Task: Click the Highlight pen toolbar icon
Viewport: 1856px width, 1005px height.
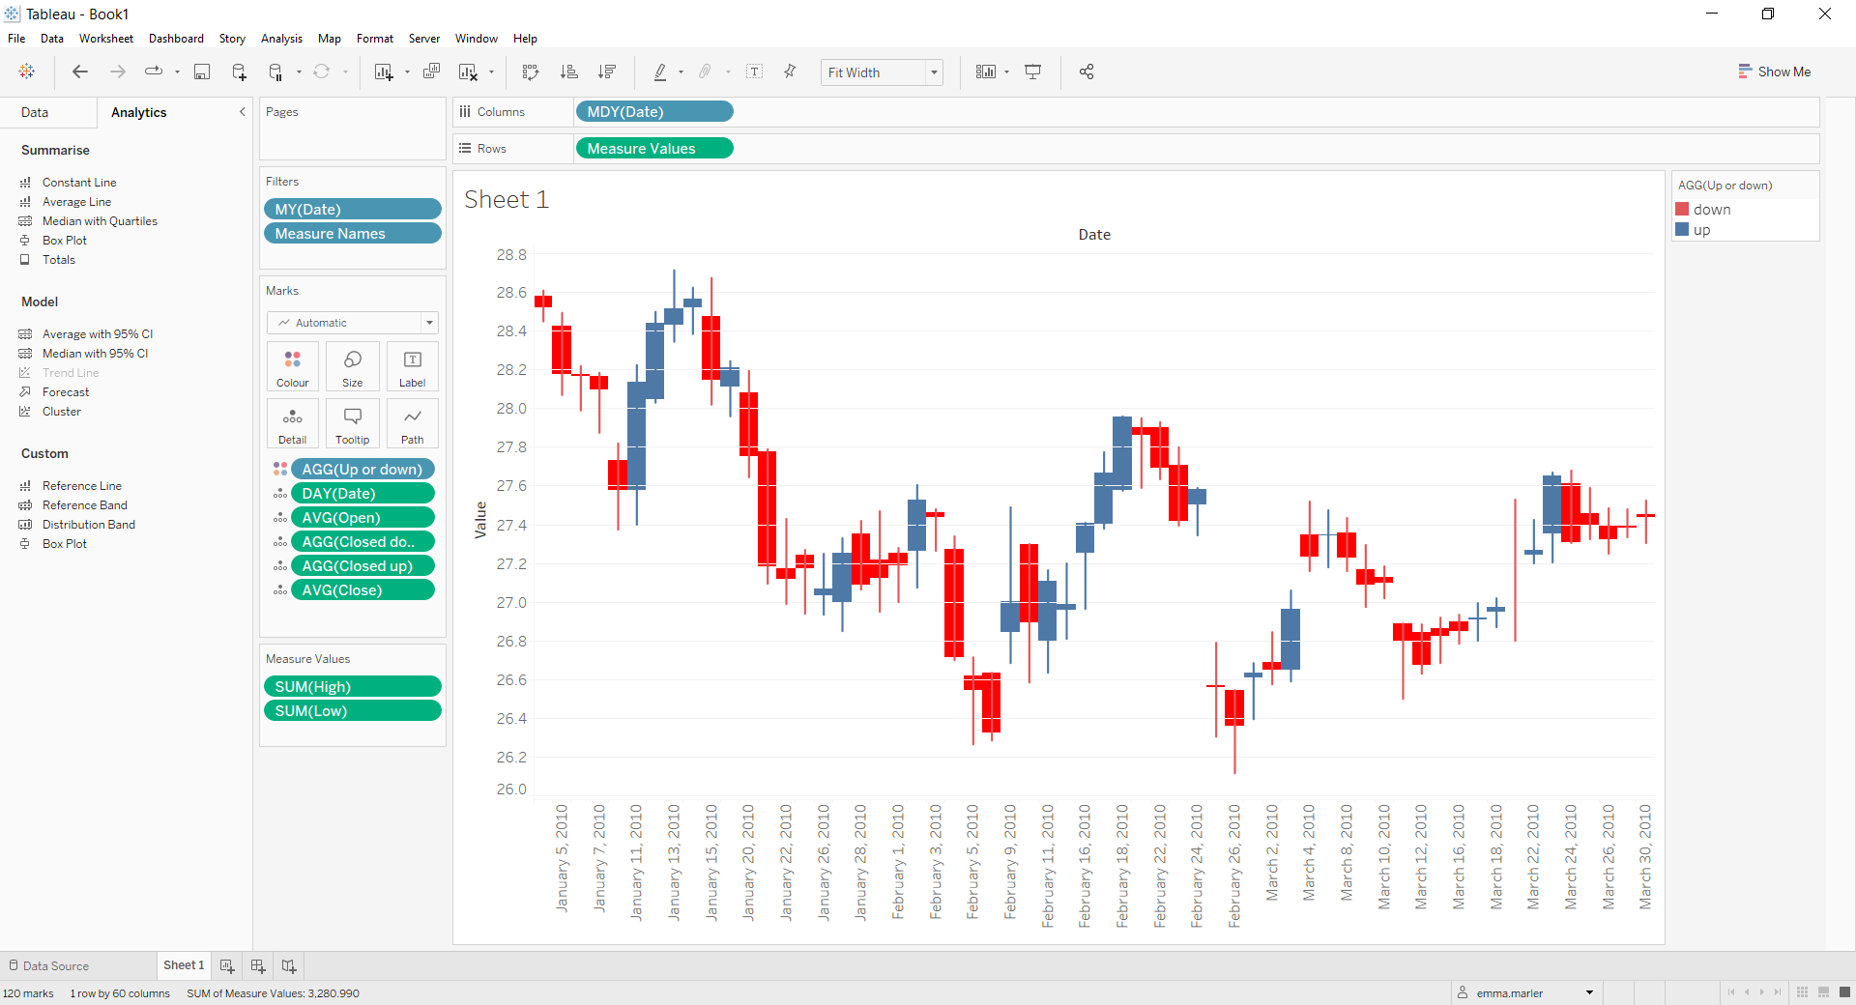Action: 661,72
